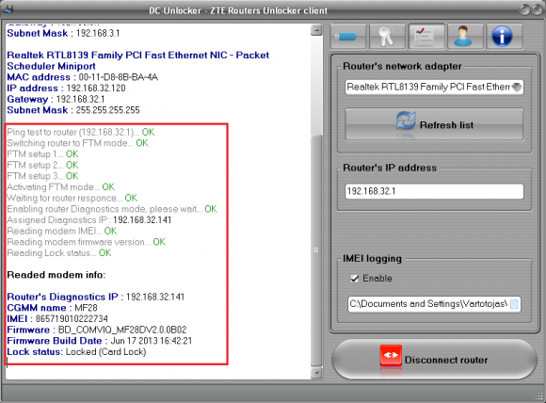Screen dimensions: 546x403
Task: Click the Lock status Locked (Card Lock) line
Action: 76,352
